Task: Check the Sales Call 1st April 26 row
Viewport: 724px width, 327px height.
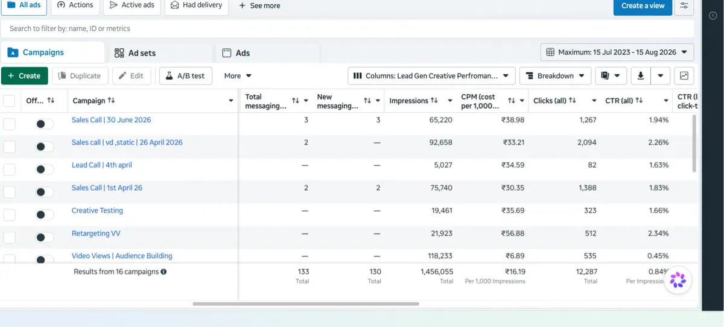Action: [x=9, y=192]
